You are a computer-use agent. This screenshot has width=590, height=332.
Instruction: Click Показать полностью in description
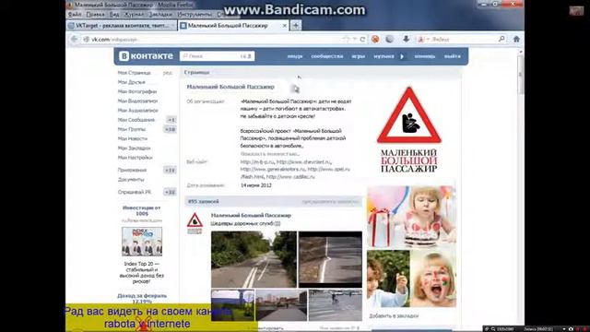click(x=270, y=154)
